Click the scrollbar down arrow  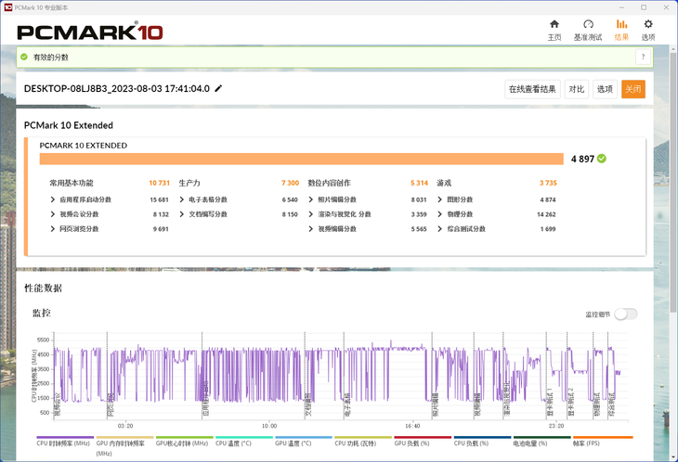[x=673, y=456]
